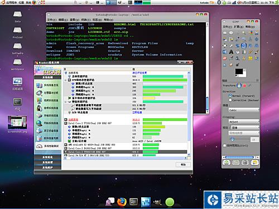The width and height of the screenshot is (279, 209).
Task: Choose the Zoom magnifier tool
Action: (244, 39)
